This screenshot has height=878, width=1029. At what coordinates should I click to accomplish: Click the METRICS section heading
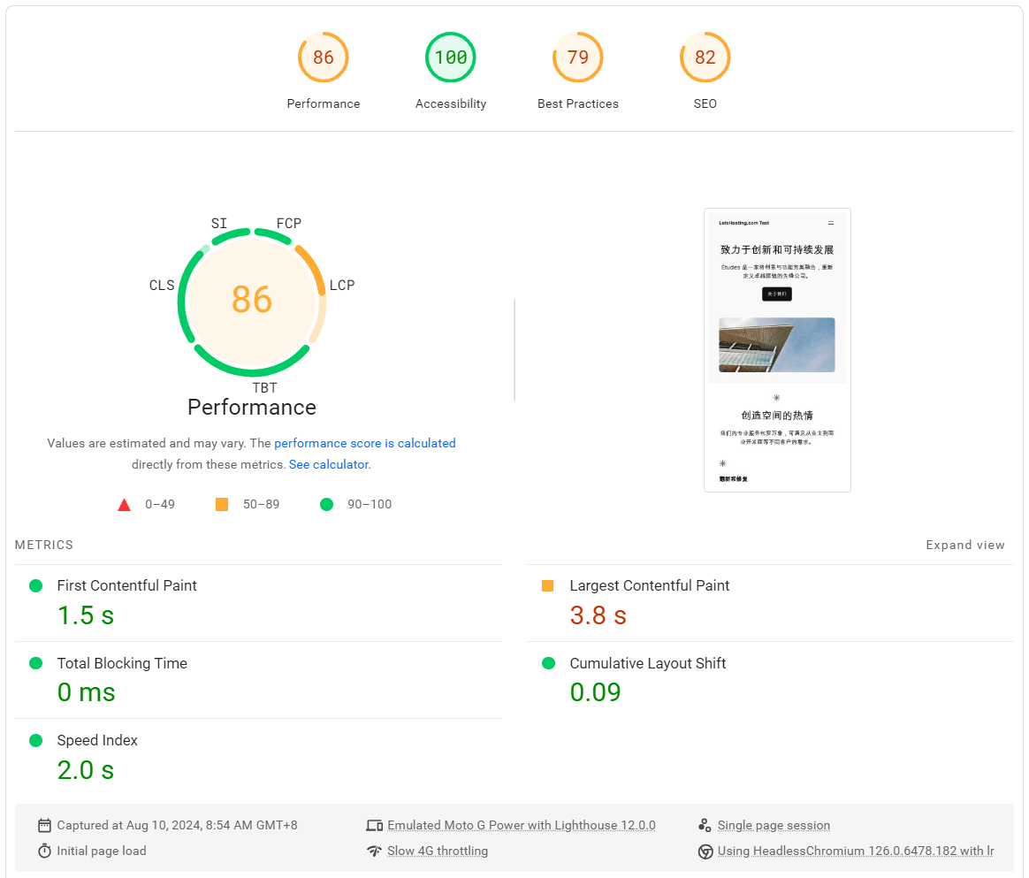(44, 545)
